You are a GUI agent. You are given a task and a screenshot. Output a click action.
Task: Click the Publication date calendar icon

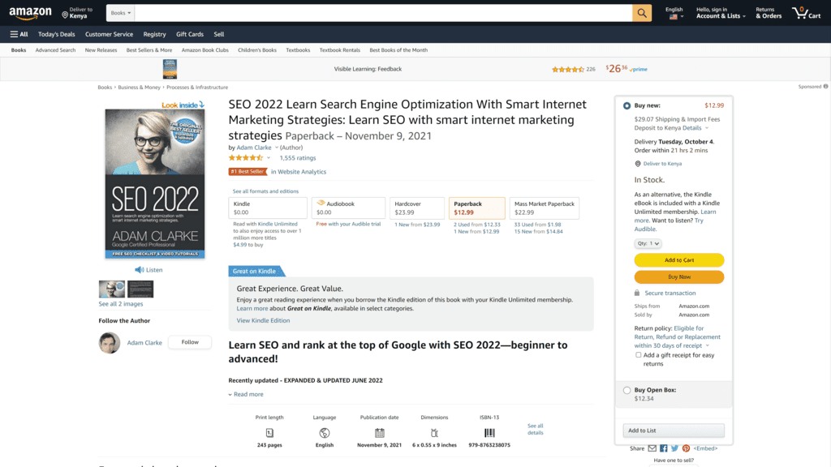tap(380, 433)
